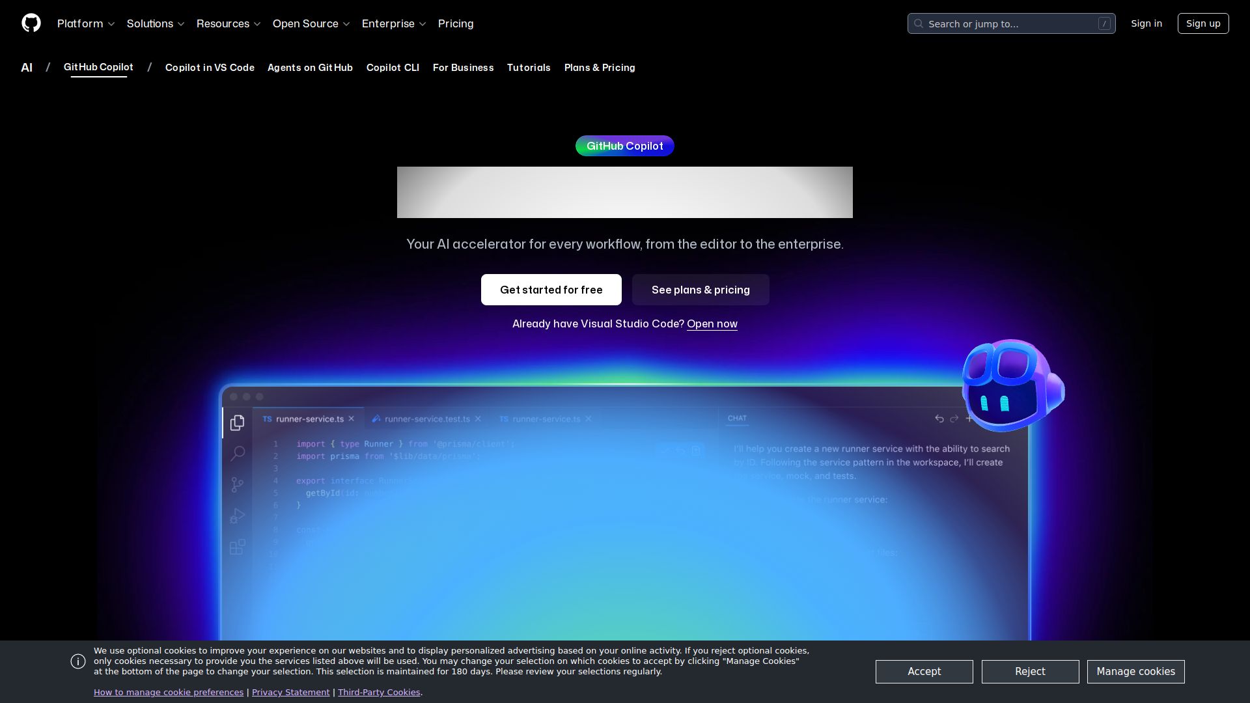The width and height of the screenshot is (1250, 703).
Task: Click the GitHub logo in the header
Action: [x=31, y=23]
